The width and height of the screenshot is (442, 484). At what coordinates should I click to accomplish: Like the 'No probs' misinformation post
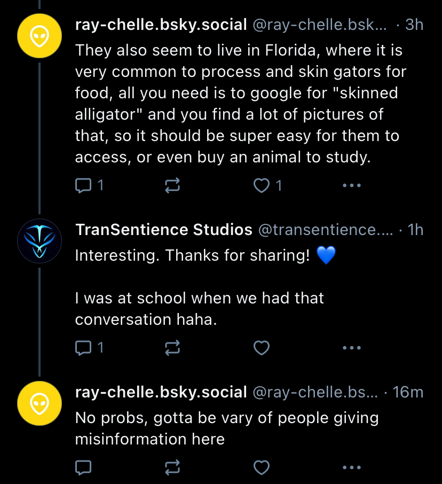pyautogui.click(x=261, y=467)
